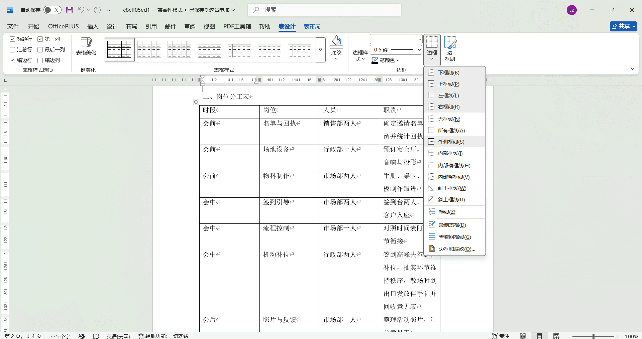
Task: Collapse the ribbon with the chevron
Action: [x=633, y=69]
